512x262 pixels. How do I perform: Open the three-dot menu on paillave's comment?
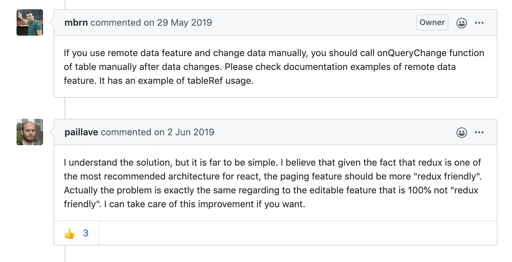(479, 132)
